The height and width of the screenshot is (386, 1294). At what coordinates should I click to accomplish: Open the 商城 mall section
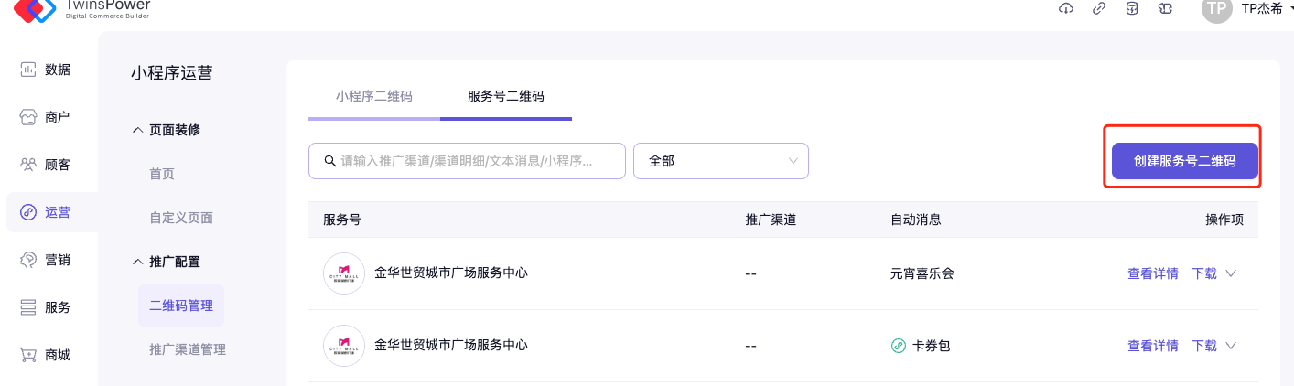pos(46,355)
